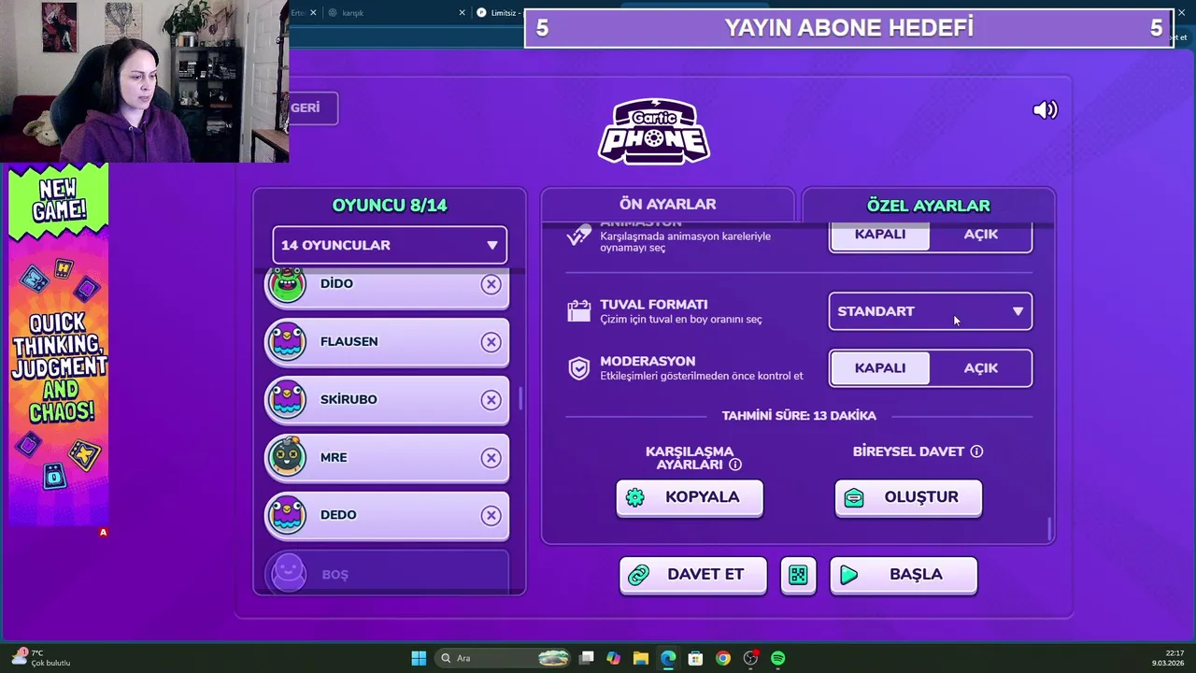This screenshot has width=1196, height=673.
Task: Open info icon next to Karşılaşma Ayarları
Action: 735,465
